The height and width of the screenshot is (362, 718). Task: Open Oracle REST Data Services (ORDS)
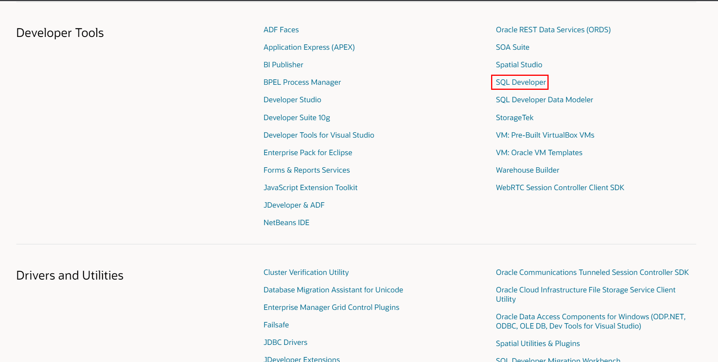coord(553,30)
